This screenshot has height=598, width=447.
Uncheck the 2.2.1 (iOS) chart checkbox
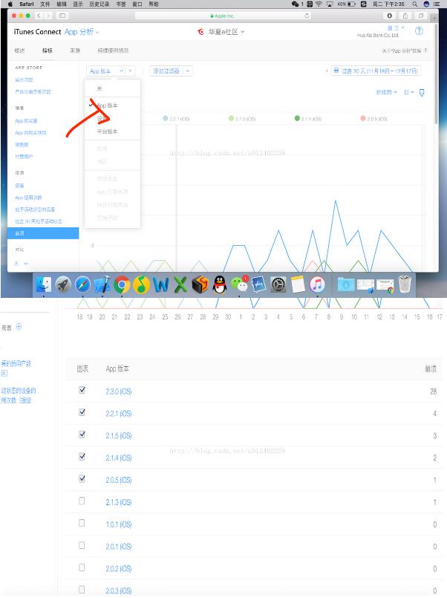coord(82,412)
